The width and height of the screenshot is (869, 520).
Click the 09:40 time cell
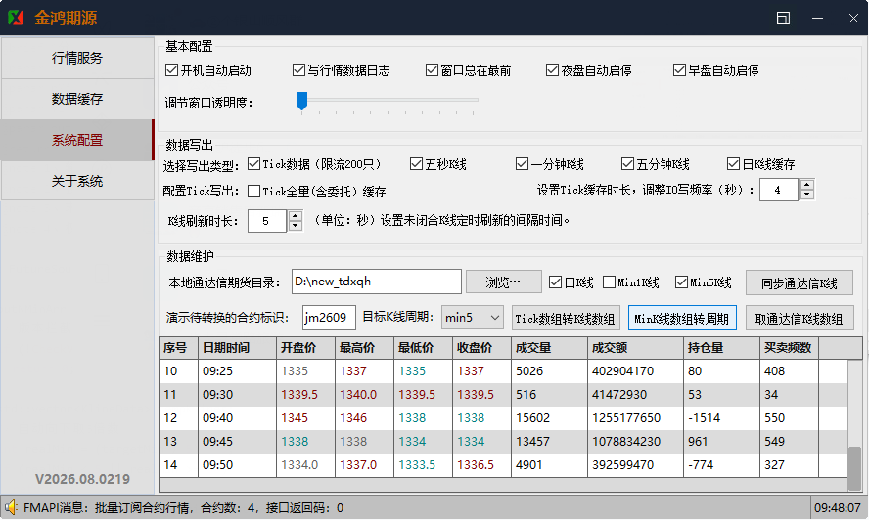pyautogui.click(x=237, y=418)
